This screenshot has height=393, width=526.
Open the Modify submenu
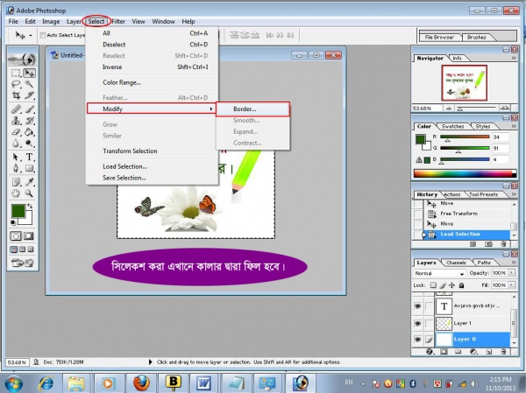point(151,109)
